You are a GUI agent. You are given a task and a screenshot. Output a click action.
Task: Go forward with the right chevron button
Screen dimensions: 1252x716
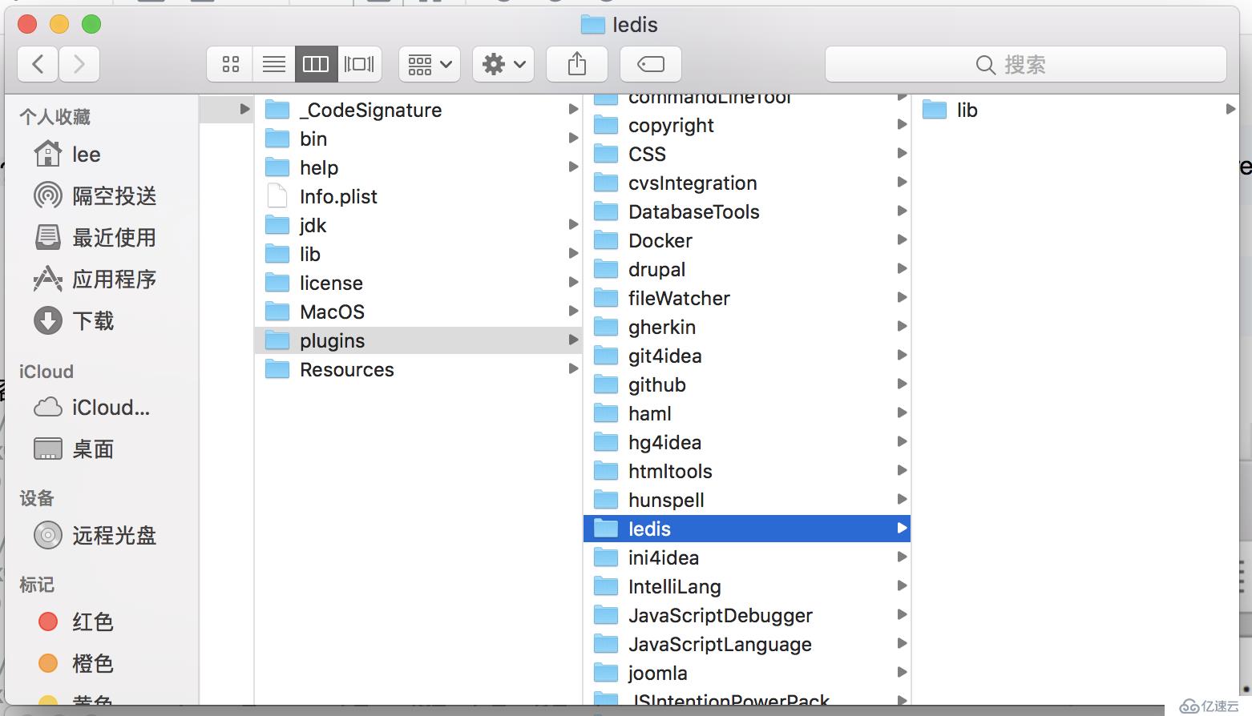click(79, 64)
